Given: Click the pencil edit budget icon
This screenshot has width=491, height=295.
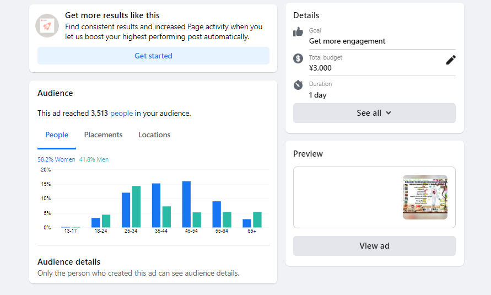Looking at the screenshot, I should point(451,60).
